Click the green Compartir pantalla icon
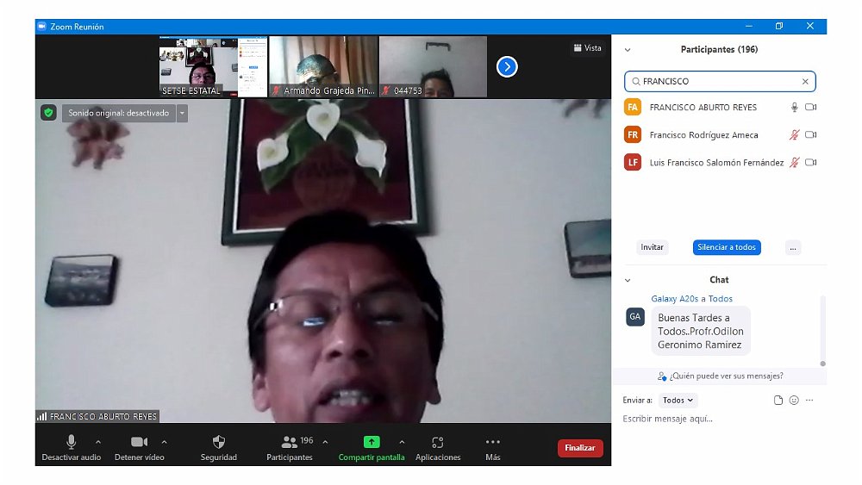Image resolution: width=862 pixels, height=485 pixels. coord(372,442)
